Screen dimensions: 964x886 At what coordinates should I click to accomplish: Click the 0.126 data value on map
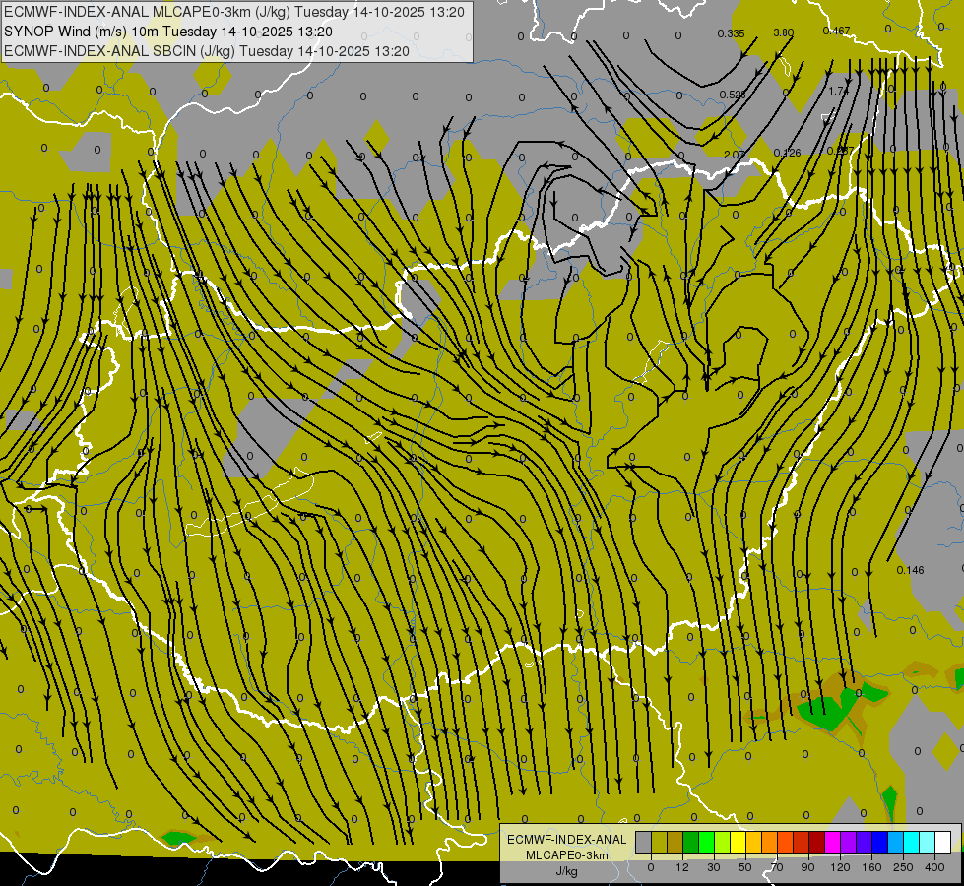(x=787, y=154)
